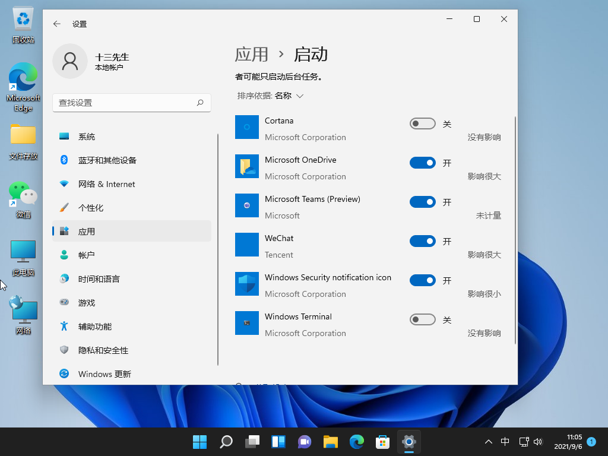Click the back arrow in Settings
Viewport: 608px width, 456px height.
[x=56, y=24]
